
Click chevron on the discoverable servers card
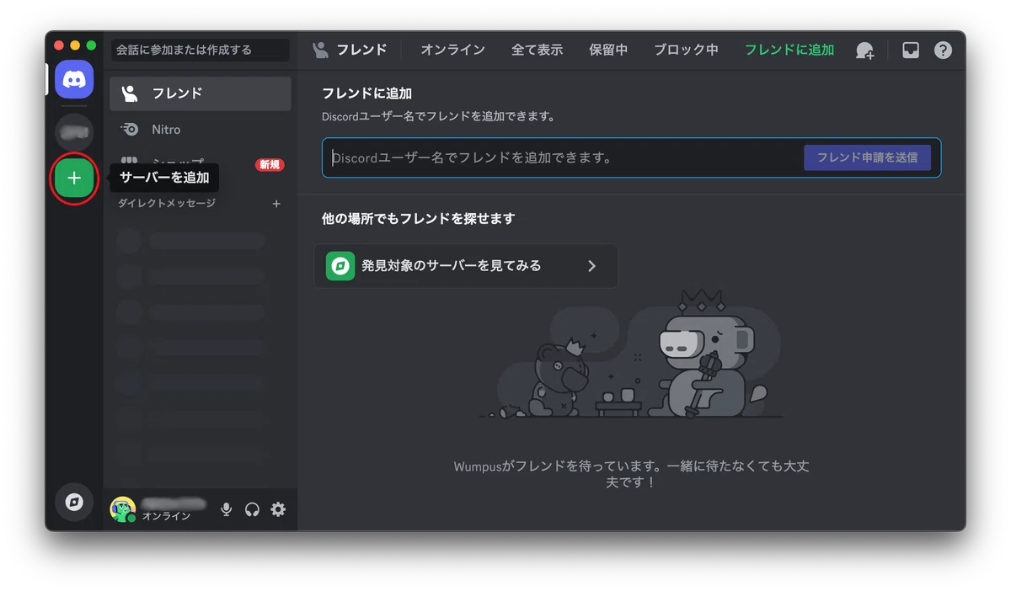click(591, 266)
